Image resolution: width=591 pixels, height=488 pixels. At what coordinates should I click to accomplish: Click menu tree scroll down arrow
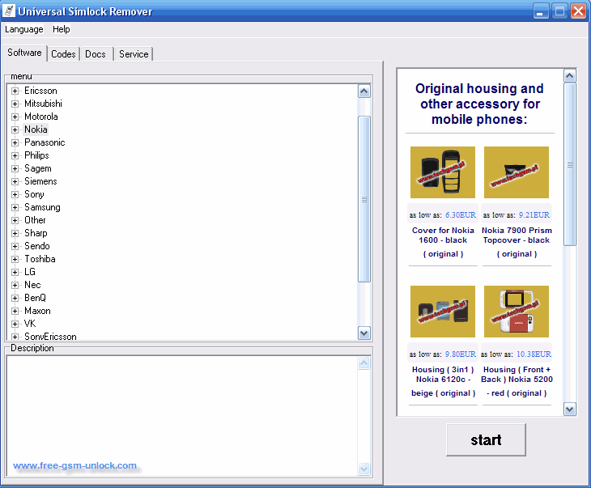tap(364, 333)
